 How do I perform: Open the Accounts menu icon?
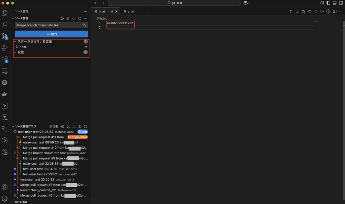5,187
